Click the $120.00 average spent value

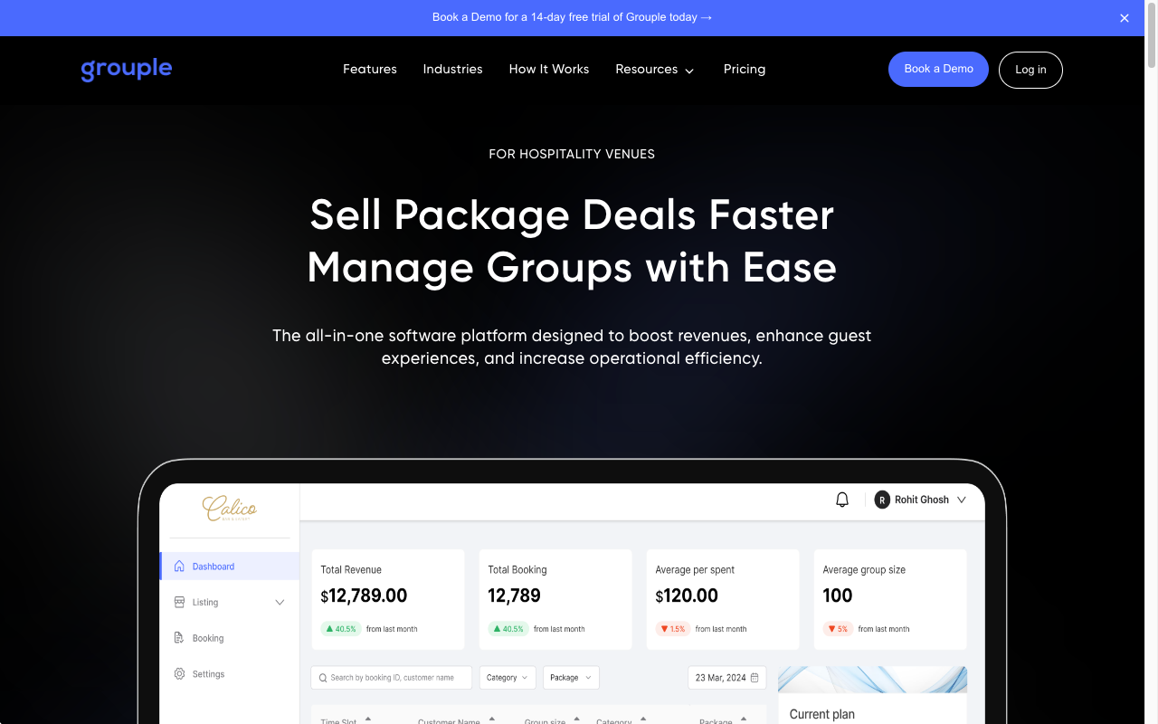tap(687, 595)
